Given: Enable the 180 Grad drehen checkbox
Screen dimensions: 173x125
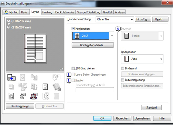Looking at the screenshot, I should click(73, 68).
